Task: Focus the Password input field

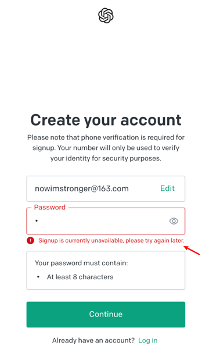Action: tap(106, 221)
